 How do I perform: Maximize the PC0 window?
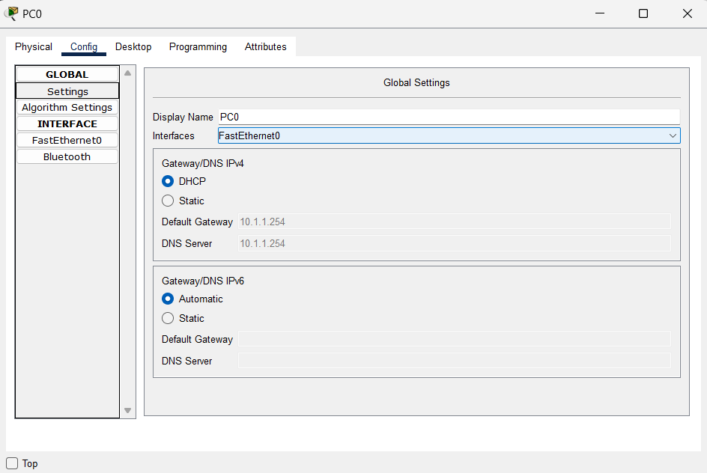coord(643,13)
